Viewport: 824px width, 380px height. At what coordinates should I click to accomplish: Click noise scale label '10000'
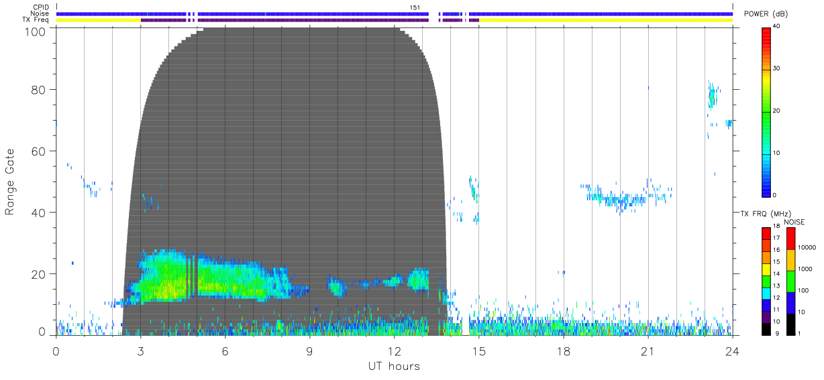click(x=806, y=247)
